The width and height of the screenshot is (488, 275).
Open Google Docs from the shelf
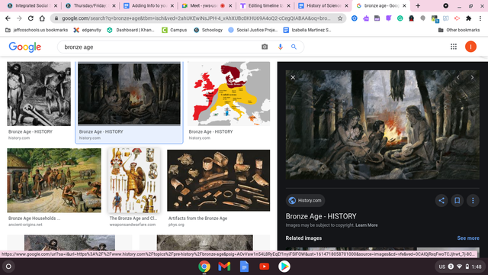point(244,267)
